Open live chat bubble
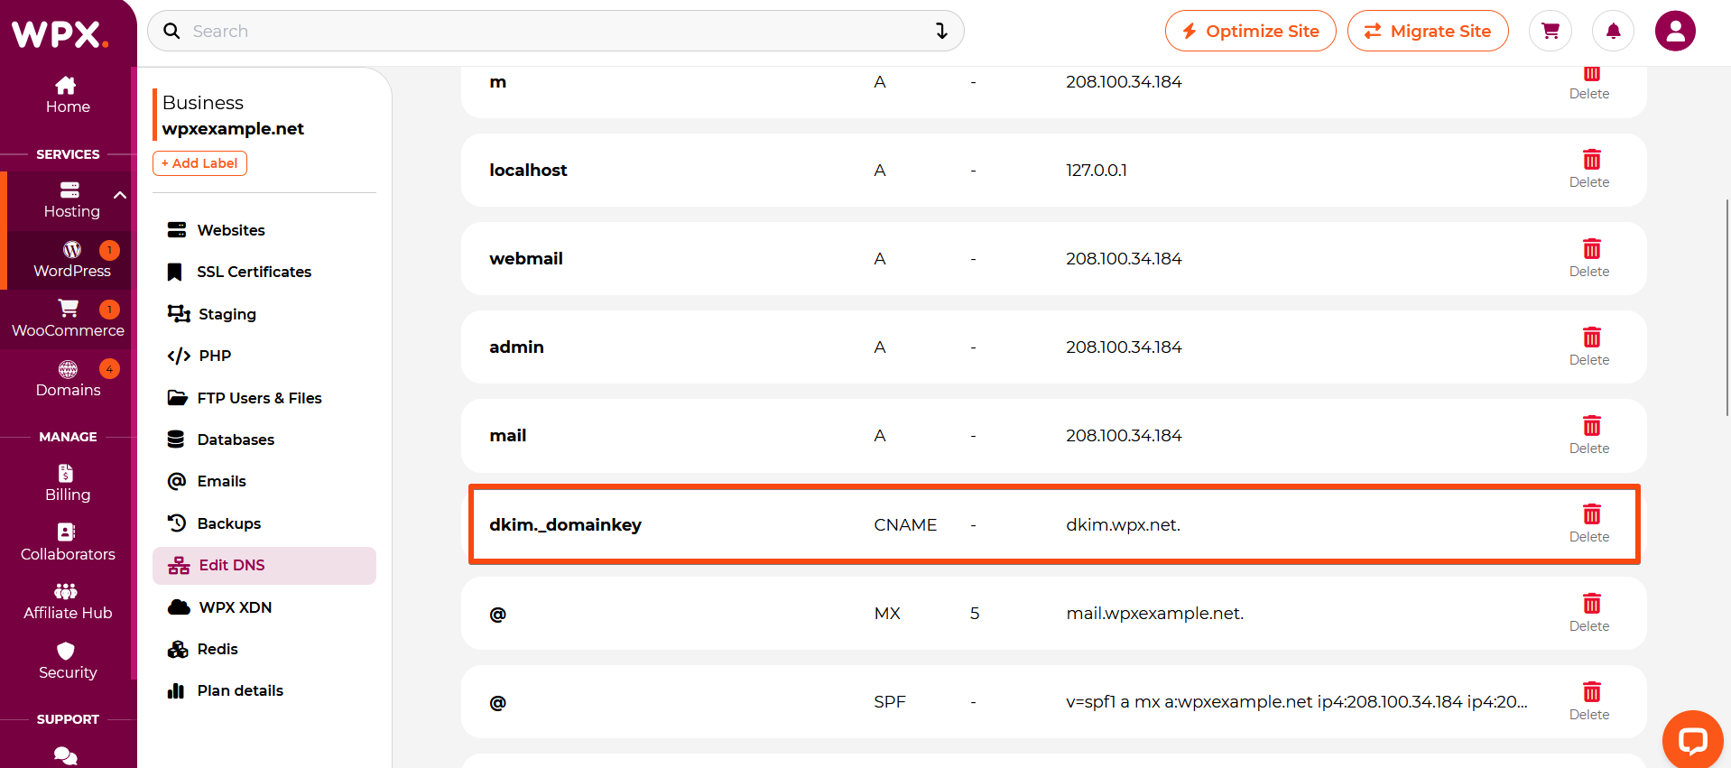The width and height of the screenshot is (1731, 768). pyautogui.click(x=1692, y=741)
